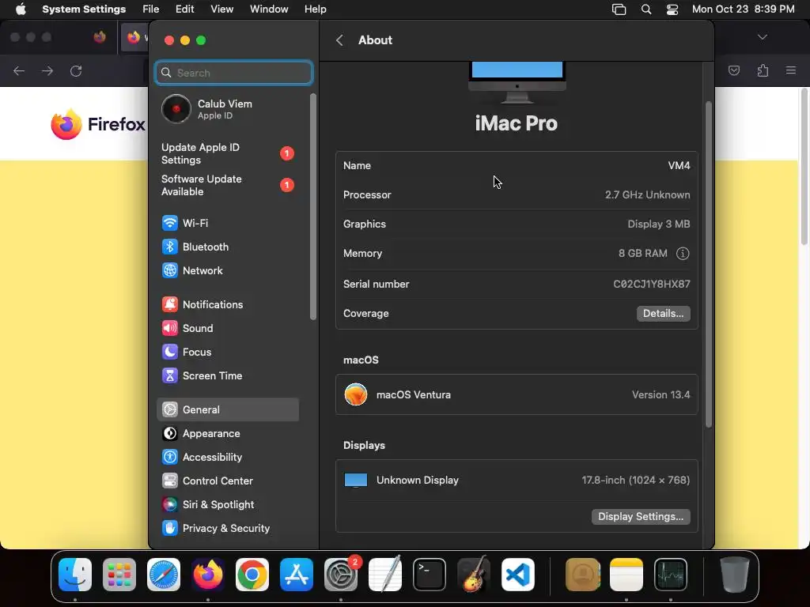Click the System Settings search field
The image size is (810, 607).
click(x=233, y=73)
